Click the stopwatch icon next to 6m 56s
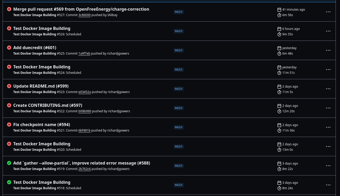Viewport: 340px width, 196px height. (x=279, y=15)
